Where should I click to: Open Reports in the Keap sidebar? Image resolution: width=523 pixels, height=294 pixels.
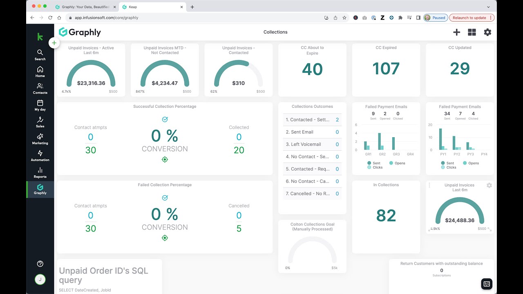coord(40,172)
